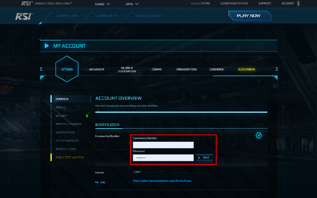Click the URL arrow icon

click(x=97, y=182)
